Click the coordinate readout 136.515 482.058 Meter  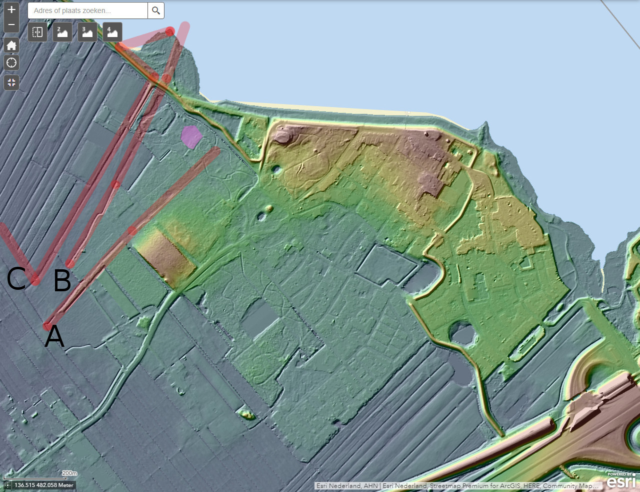coord(44,485)
